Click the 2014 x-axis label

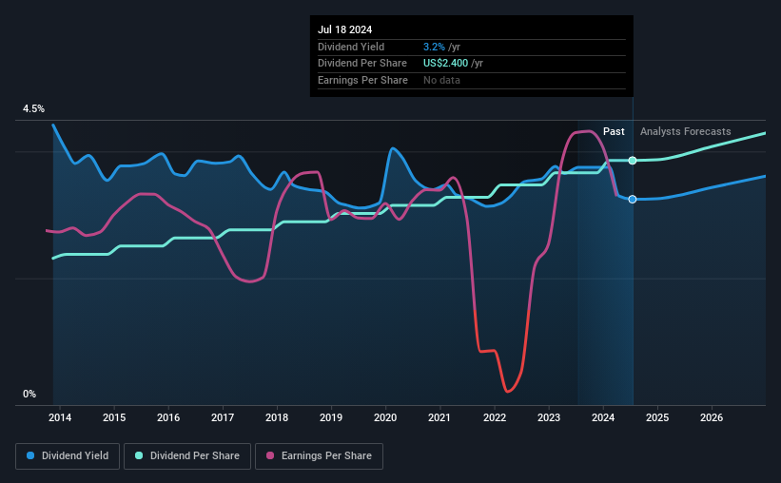(x=60, y=417)
